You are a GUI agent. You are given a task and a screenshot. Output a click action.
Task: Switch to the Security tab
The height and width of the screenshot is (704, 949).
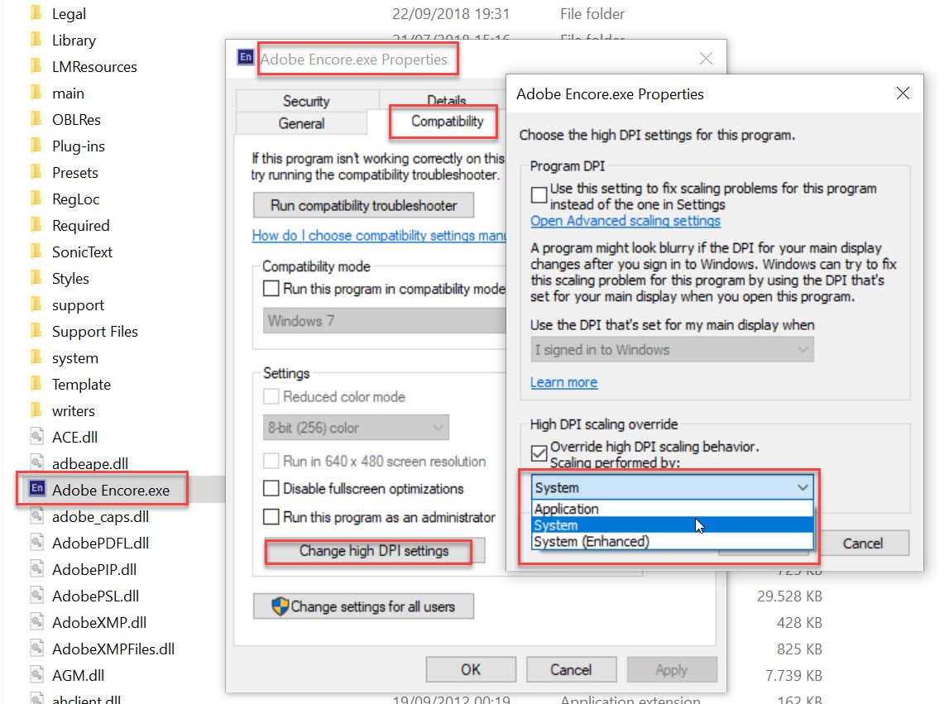pyautogui.click(x=305, y=101)
